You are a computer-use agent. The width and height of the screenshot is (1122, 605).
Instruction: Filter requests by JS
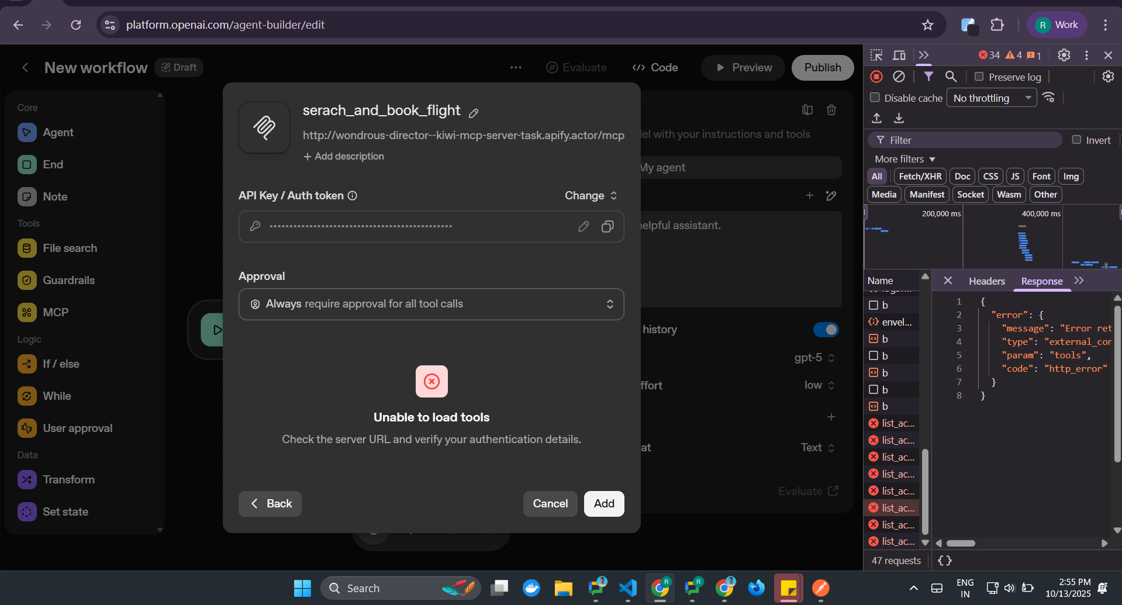(1015, 177)
